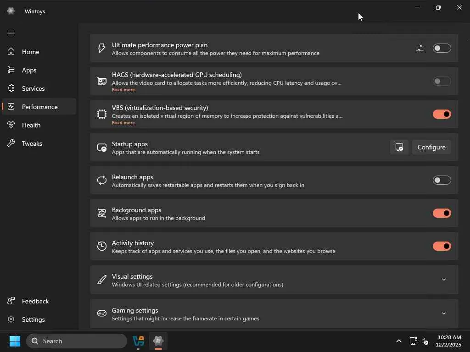
Task: Click the HAGS video card icon
Action: pyautogui.click(x=102, y=81)
